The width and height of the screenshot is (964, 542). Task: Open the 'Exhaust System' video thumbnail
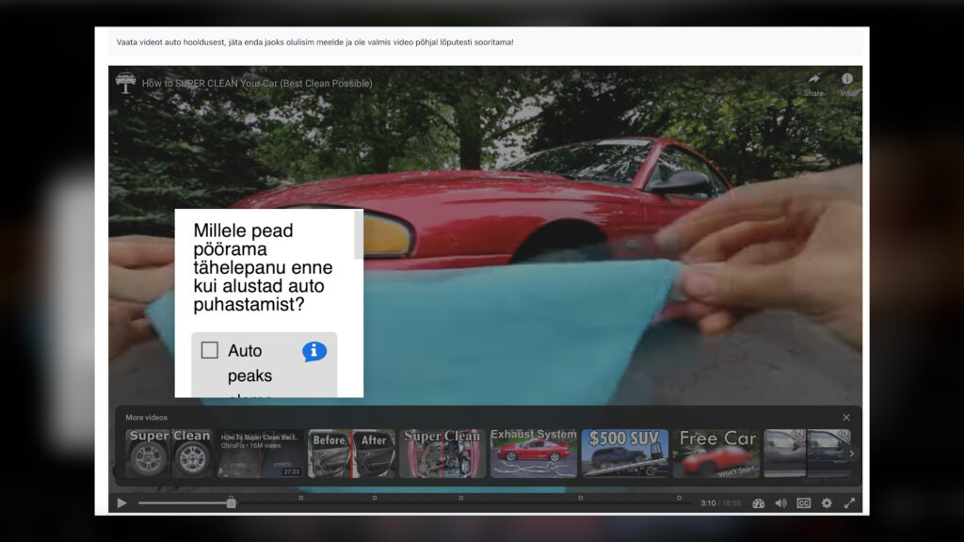click(x=533, y=454)
